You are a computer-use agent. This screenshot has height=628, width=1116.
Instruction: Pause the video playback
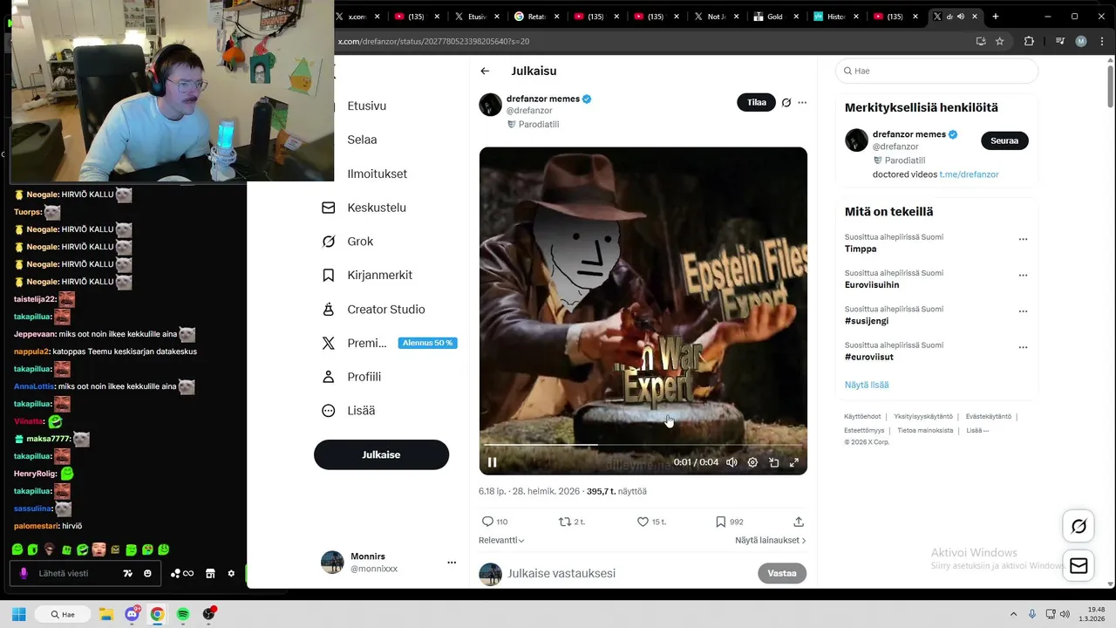click(x=492, y=462)
